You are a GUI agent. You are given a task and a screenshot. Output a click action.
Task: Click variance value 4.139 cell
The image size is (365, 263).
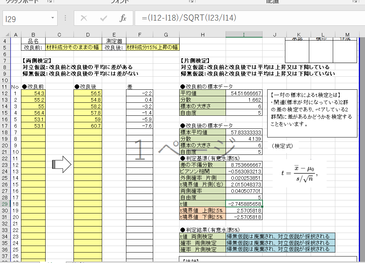[244, 139]
